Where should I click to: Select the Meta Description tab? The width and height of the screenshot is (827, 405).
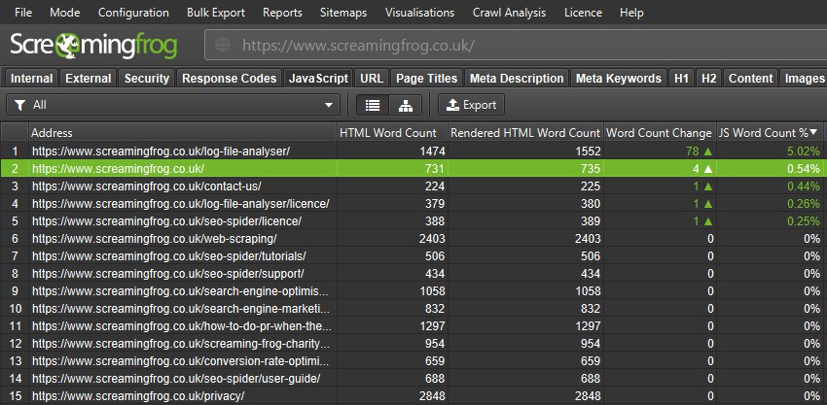(x=516, y=79)
